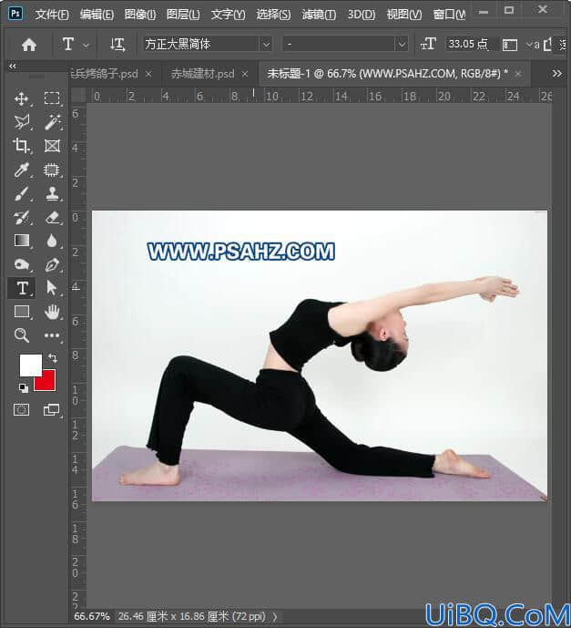
Task: Open the 滤镜 menu
Action: click(319, 15)
